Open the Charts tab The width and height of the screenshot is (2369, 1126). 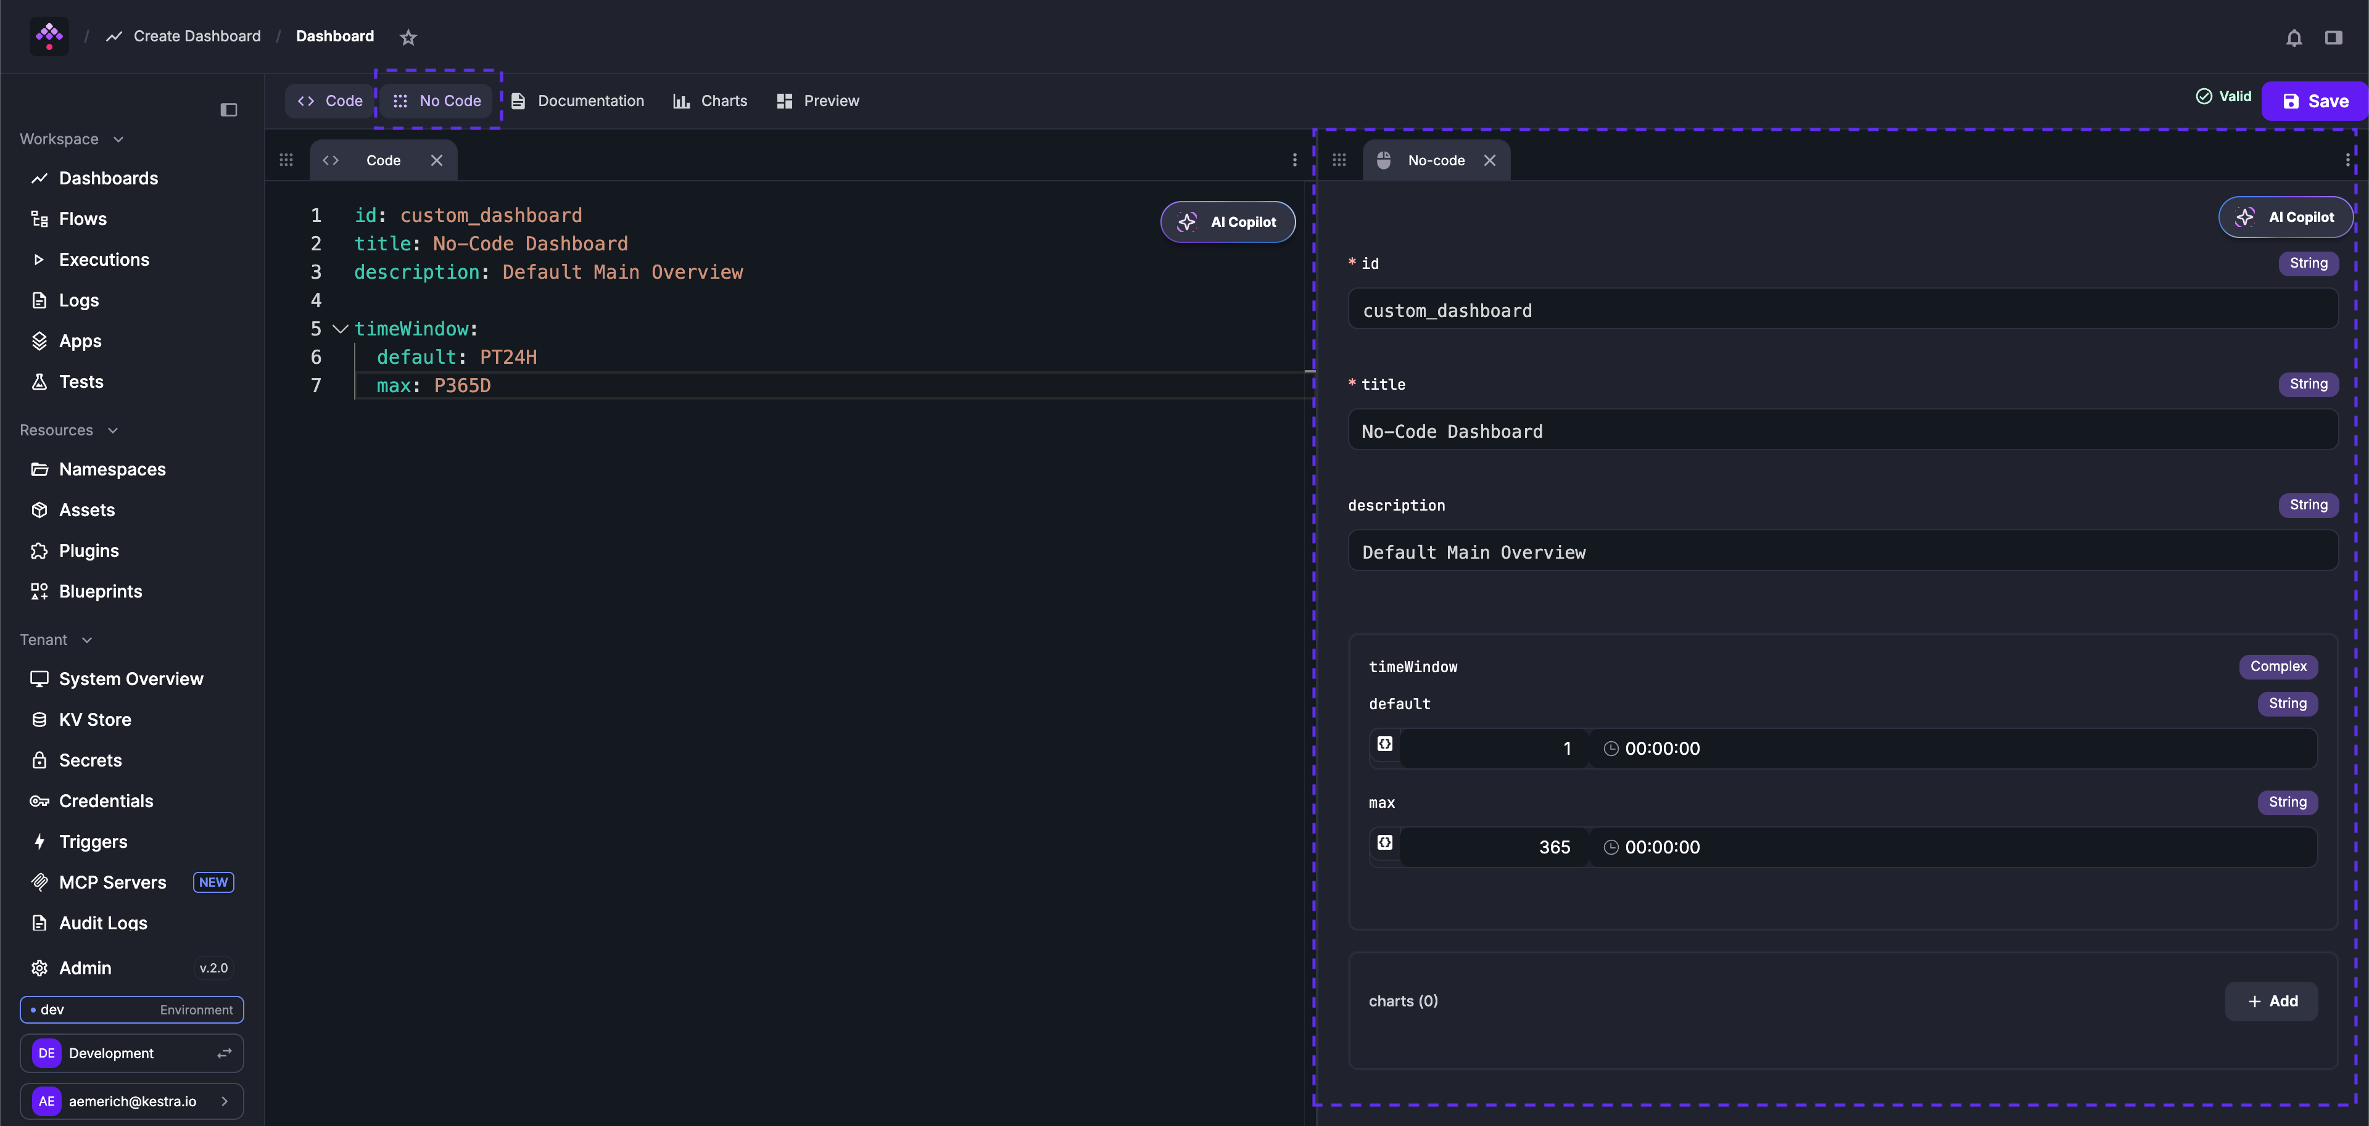tap(710, 101)
